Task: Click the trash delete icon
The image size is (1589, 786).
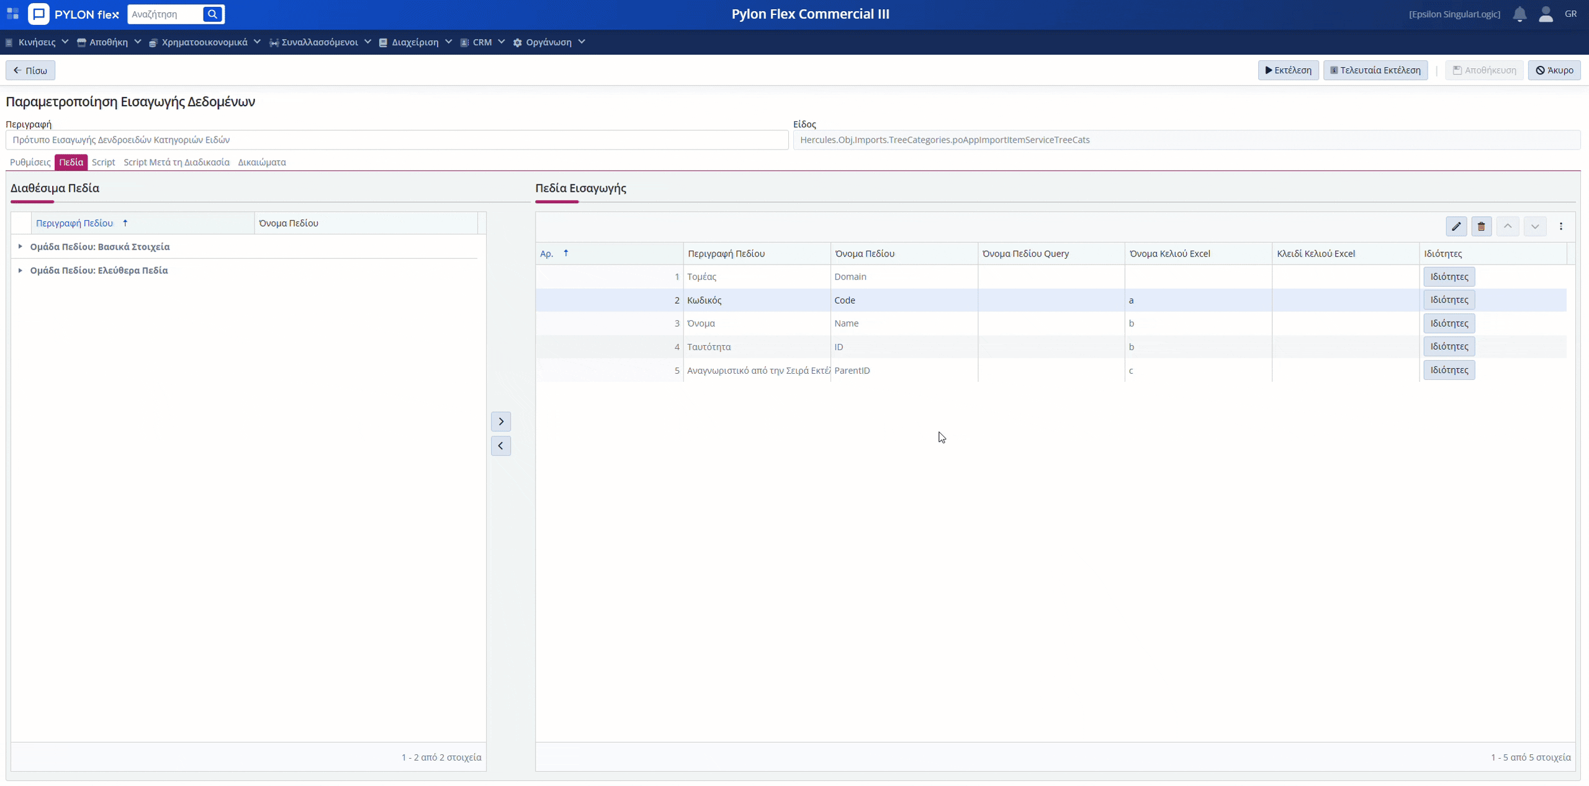Action: [x=1481, y=227]
